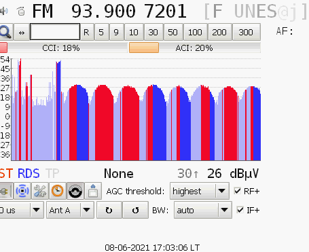The width and height of the screenshot is (309, 252).
Task: Click the always-on-top window icon
Action: pyautogui.click(x=93, y=191)
